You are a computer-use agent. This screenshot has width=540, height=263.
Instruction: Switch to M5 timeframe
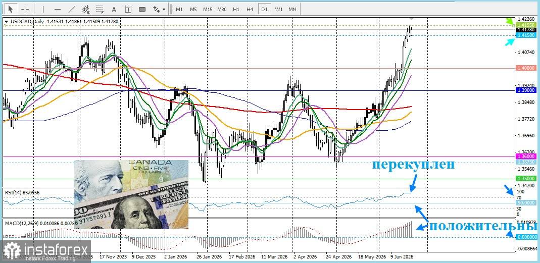[193, 9]
